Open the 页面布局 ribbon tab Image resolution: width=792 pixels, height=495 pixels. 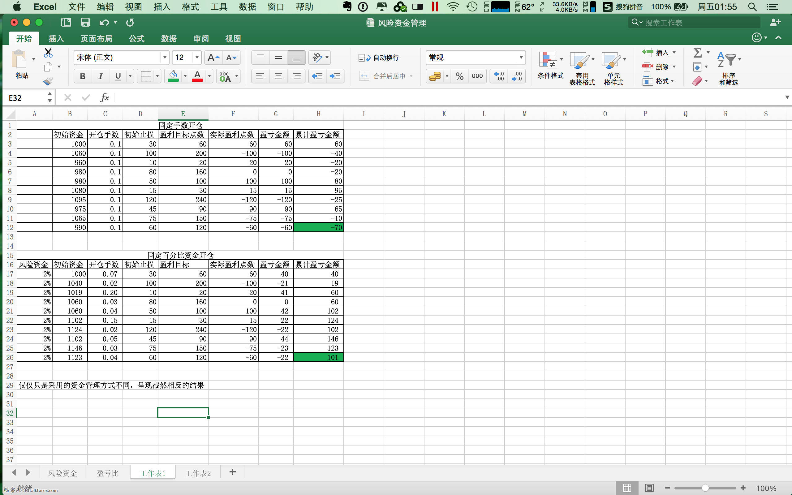[97, 39]
